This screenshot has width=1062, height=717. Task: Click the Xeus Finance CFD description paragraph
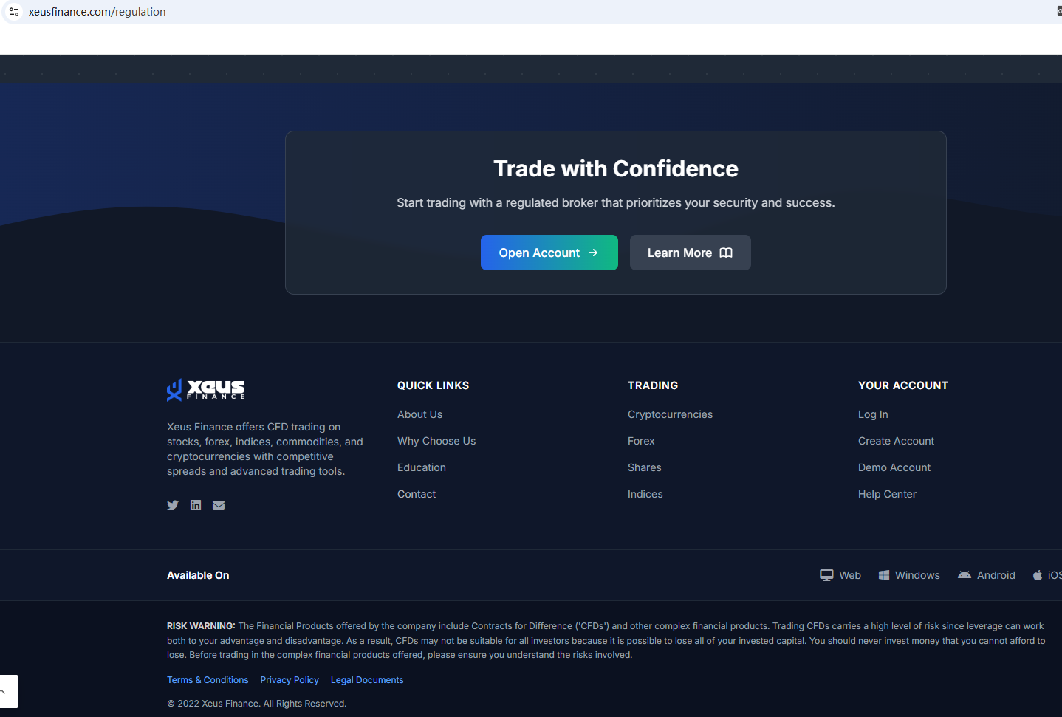265,449
